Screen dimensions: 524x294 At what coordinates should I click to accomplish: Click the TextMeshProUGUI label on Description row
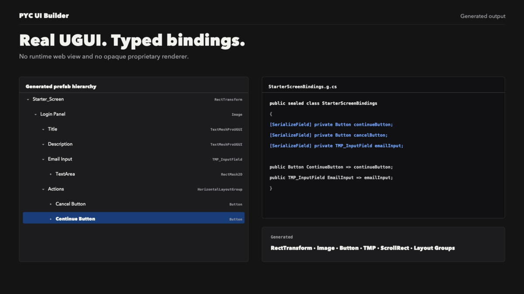(x=226, y=145)
